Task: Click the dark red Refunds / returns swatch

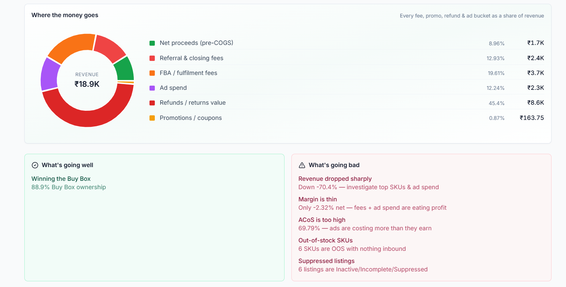Action: click(x=152, y=103)
